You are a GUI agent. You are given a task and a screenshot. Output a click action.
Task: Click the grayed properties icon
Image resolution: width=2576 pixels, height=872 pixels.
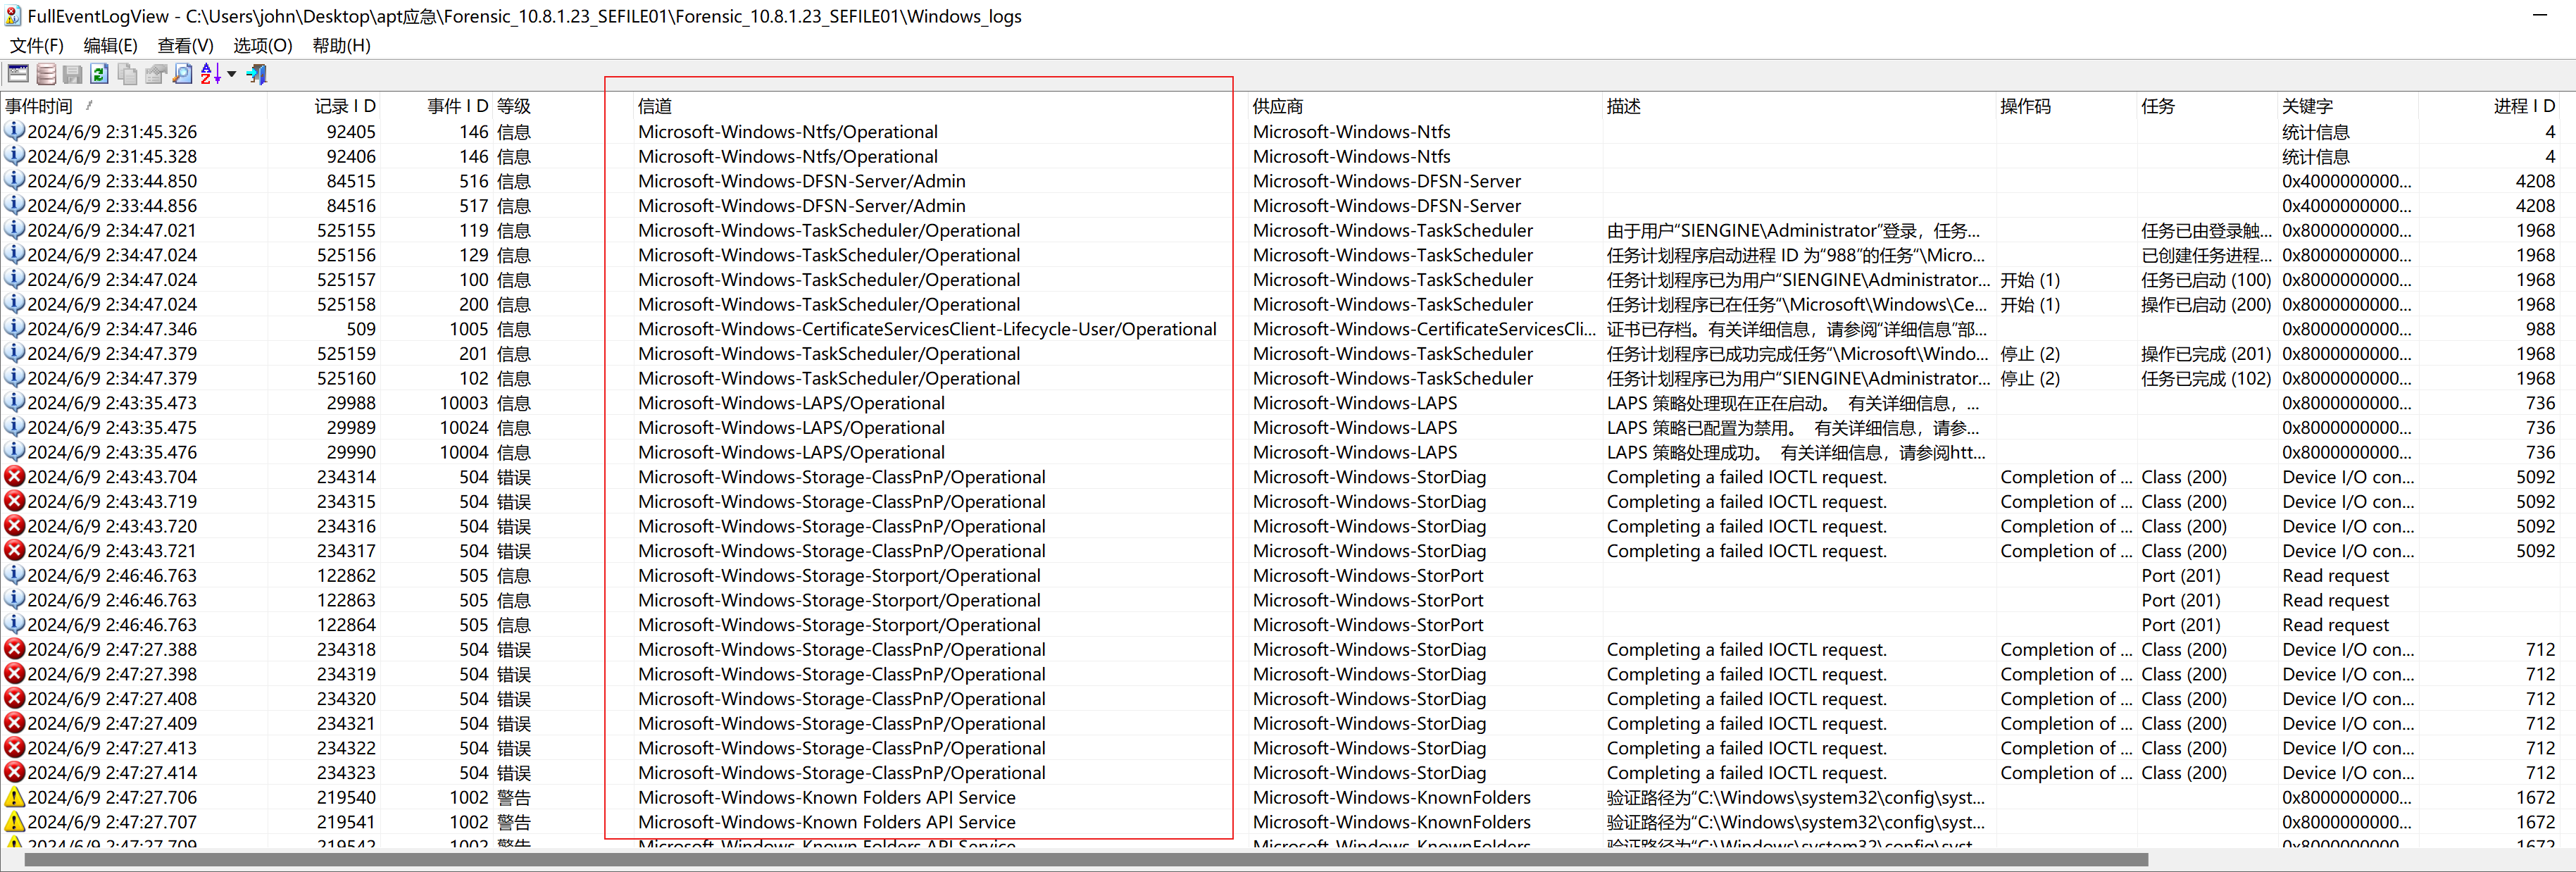point(155,74)
